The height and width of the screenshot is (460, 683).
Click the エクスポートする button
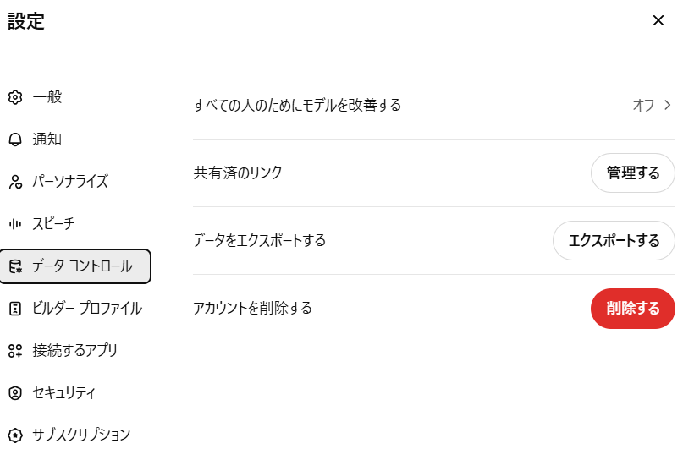[x=614, y=241]
